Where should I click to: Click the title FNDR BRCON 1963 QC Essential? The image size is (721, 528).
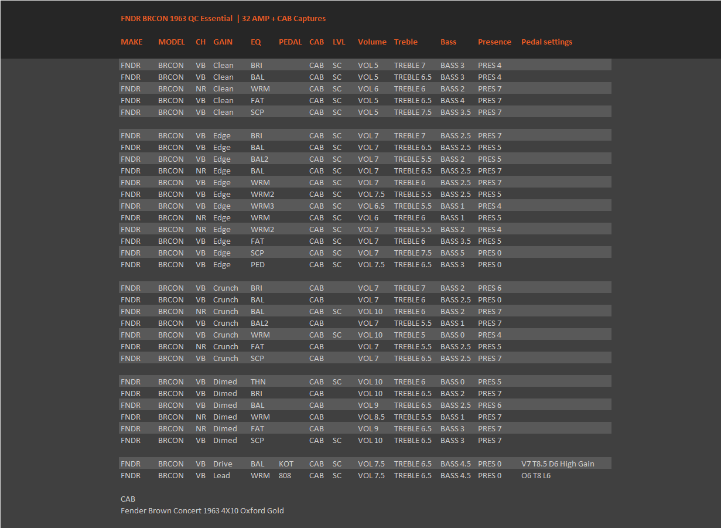click(x=176, y=18)
